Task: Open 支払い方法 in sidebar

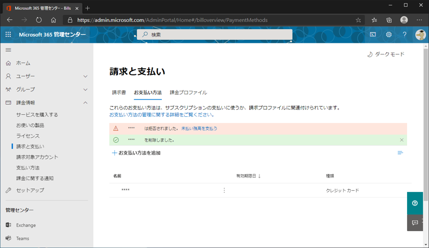Action: [28, 167]
